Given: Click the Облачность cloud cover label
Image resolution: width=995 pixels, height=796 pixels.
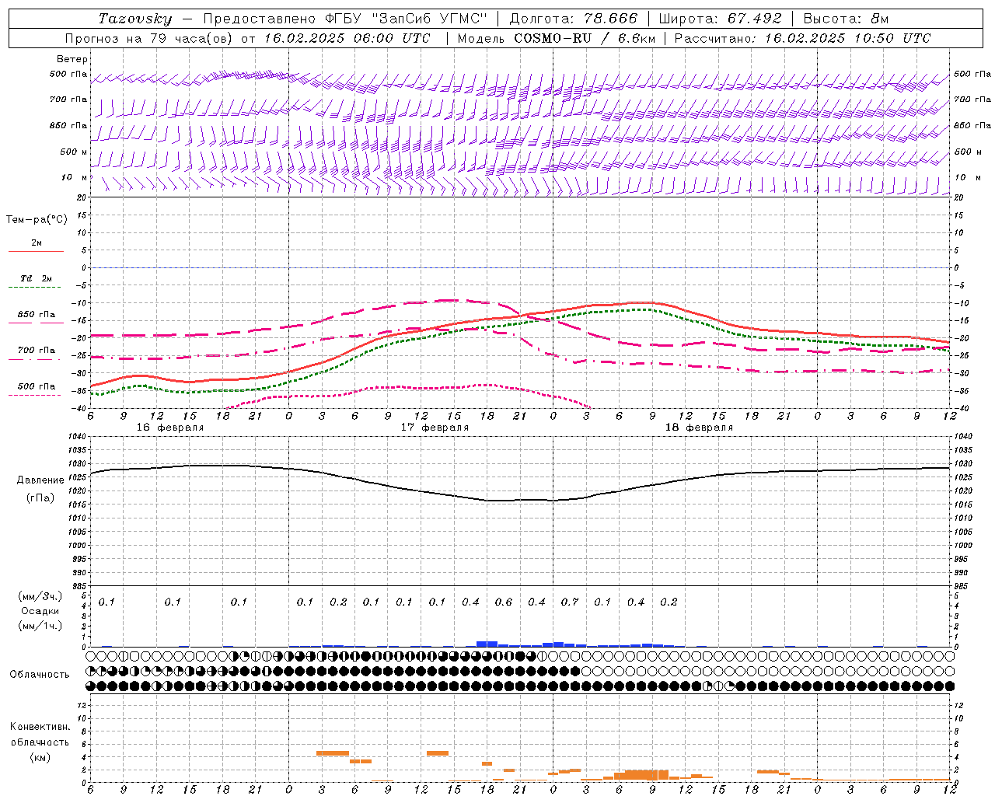Looking at the screenshot, I should [x=40, y=674].
